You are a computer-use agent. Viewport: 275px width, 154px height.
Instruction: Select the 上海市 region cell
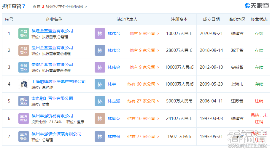click(237, 84)
